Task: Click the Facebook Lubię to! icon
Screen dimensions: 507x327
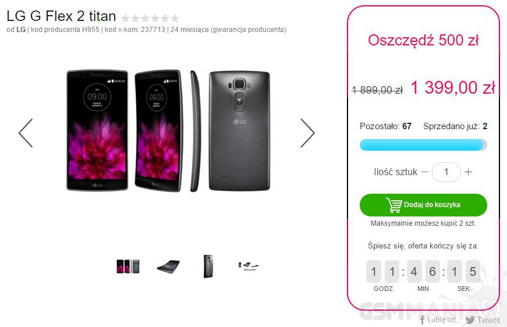Action: (422, 320)
